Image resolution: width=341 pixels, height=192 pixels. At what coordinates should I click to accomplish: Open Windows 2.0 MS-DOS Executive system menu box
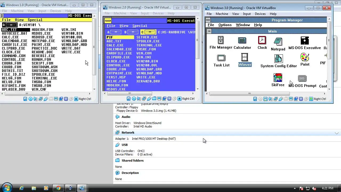tap(108, 21)
